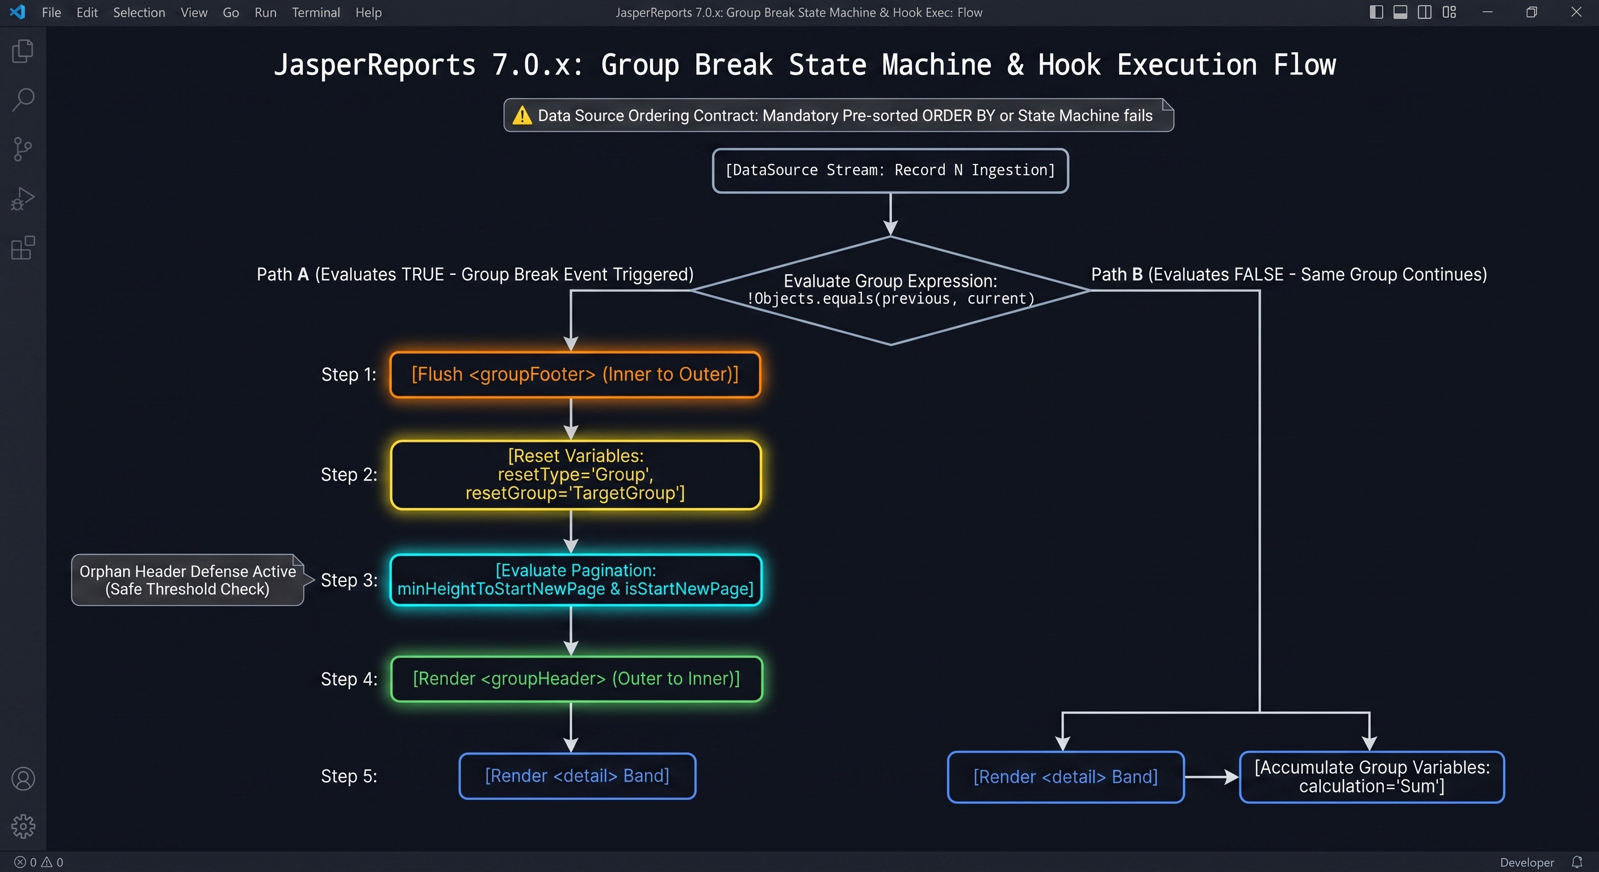
Task: Toggle the primary side bar layout icon
Action: (x=1375, y=12)
